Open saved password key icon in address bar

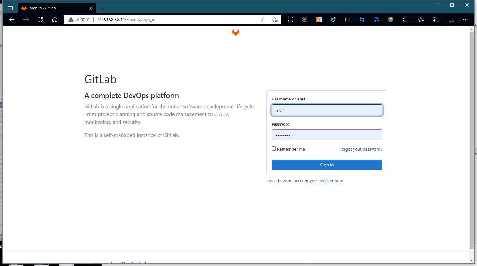[263, 20]
